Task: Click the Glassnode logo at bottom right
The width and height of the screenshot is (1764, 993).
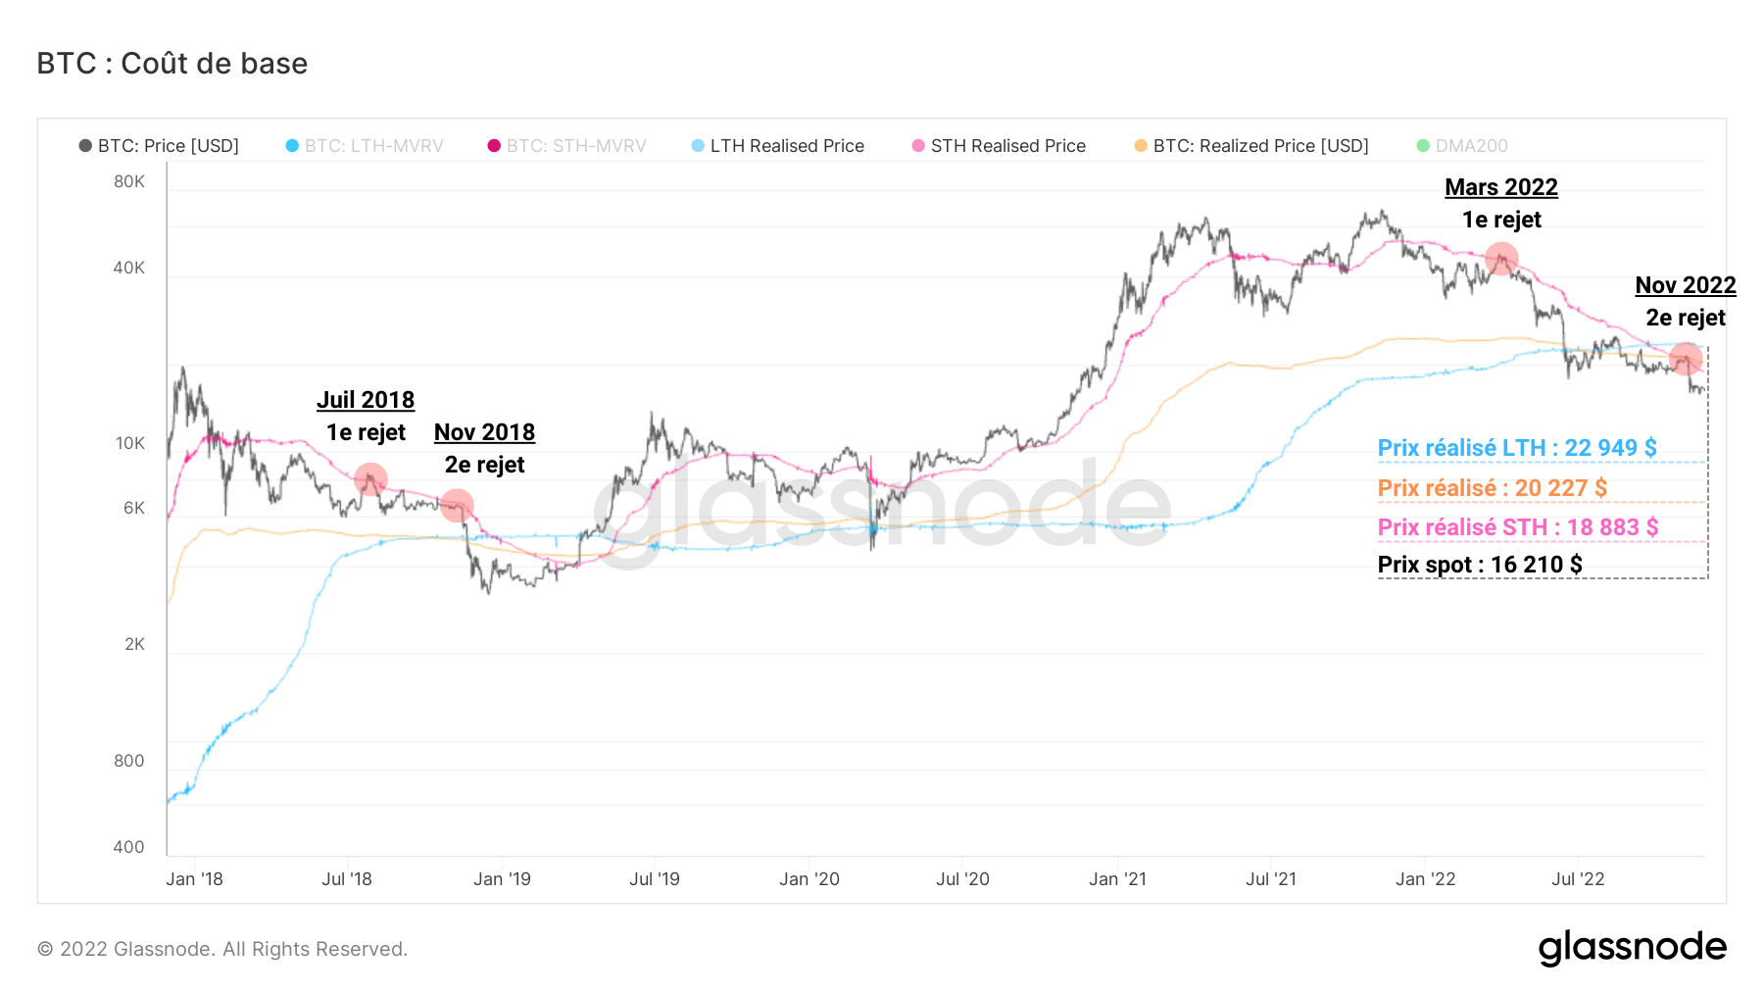Action: (1632, 948)
